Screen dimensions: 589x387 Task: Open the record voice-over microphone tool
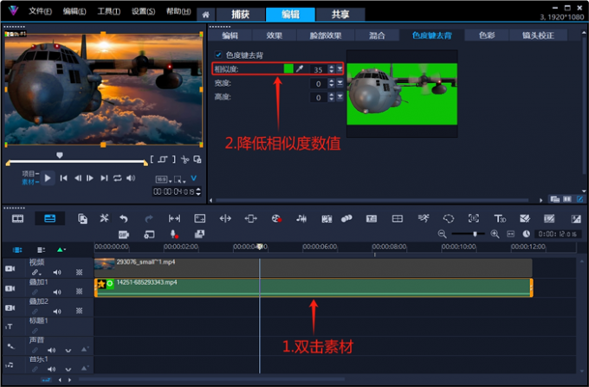coord(173,235)
